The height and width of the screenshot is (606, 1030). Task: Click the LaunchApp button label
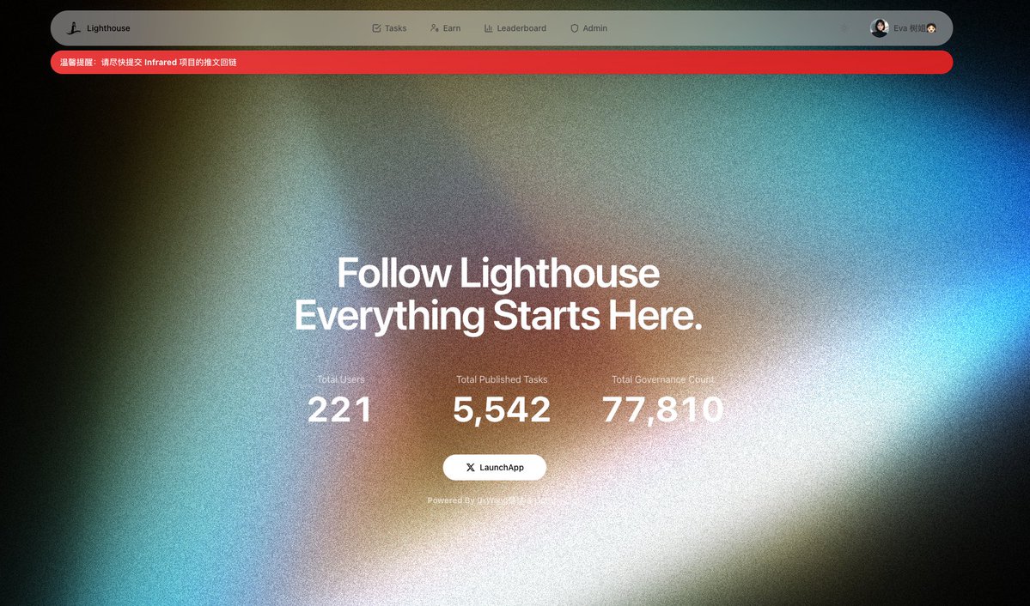point(501,468)
